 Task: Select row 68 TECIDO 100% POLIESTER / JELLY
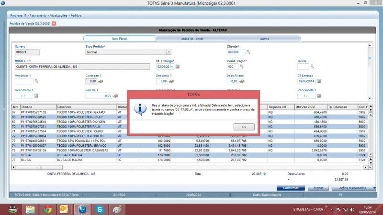pos(190,117)
